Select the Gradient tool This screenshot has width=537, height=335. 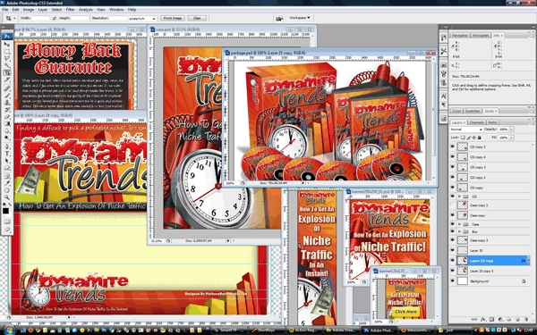click(7, 123)
